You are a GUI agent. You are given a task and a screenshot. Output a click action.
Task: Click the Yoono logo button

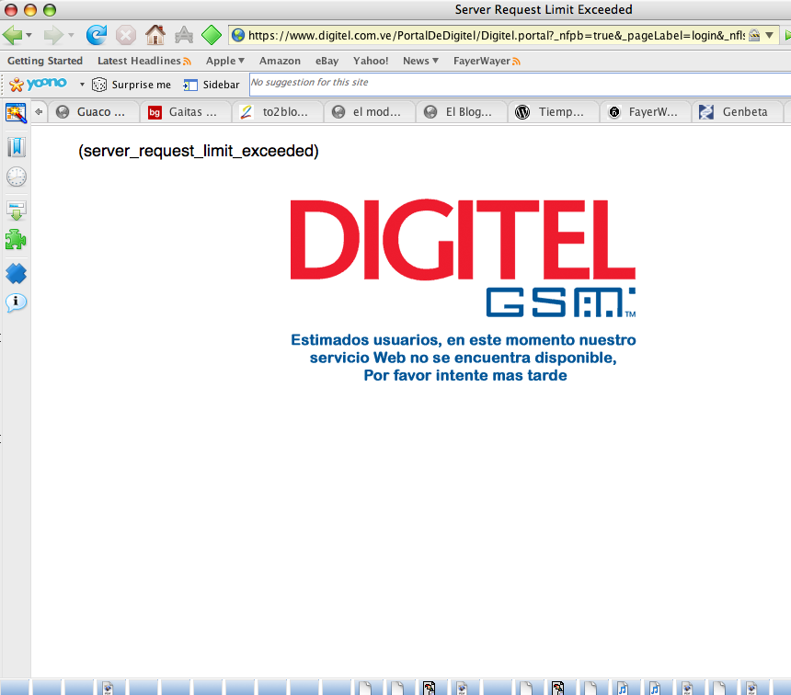click(x=38, y=84)
